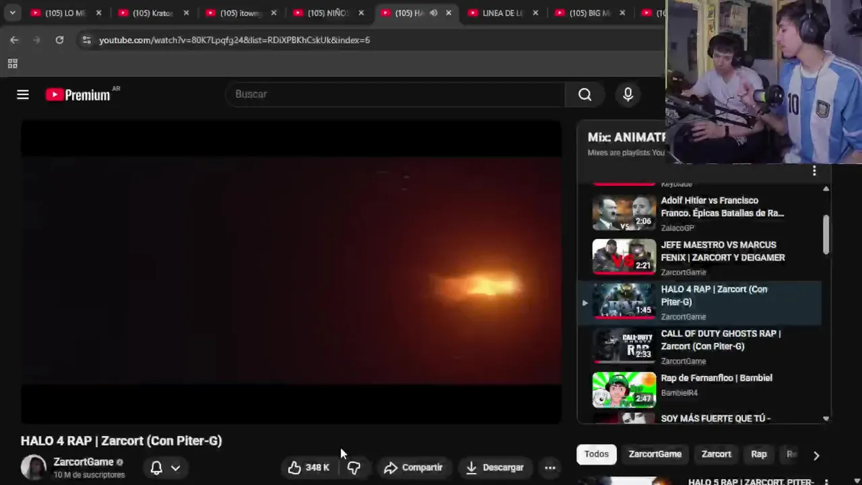Screen dimensions: 862x485
Task: Play HALO 4 RAP playlist entry title
Action: [714, 296]
